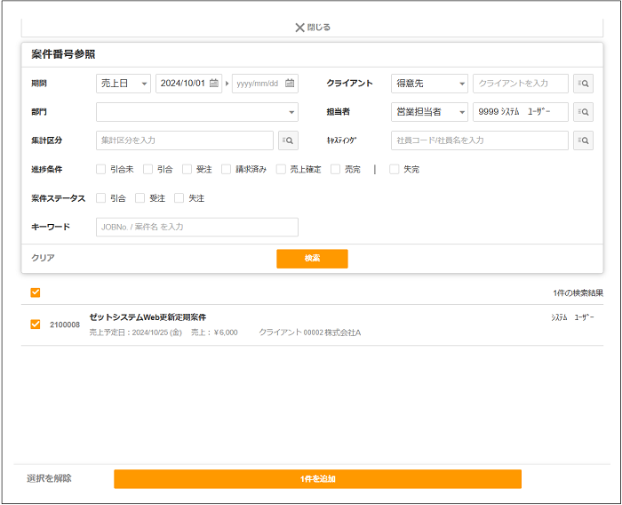Open the 営業担当者 dropdown
622x505 pixels.
click(429, 112)
